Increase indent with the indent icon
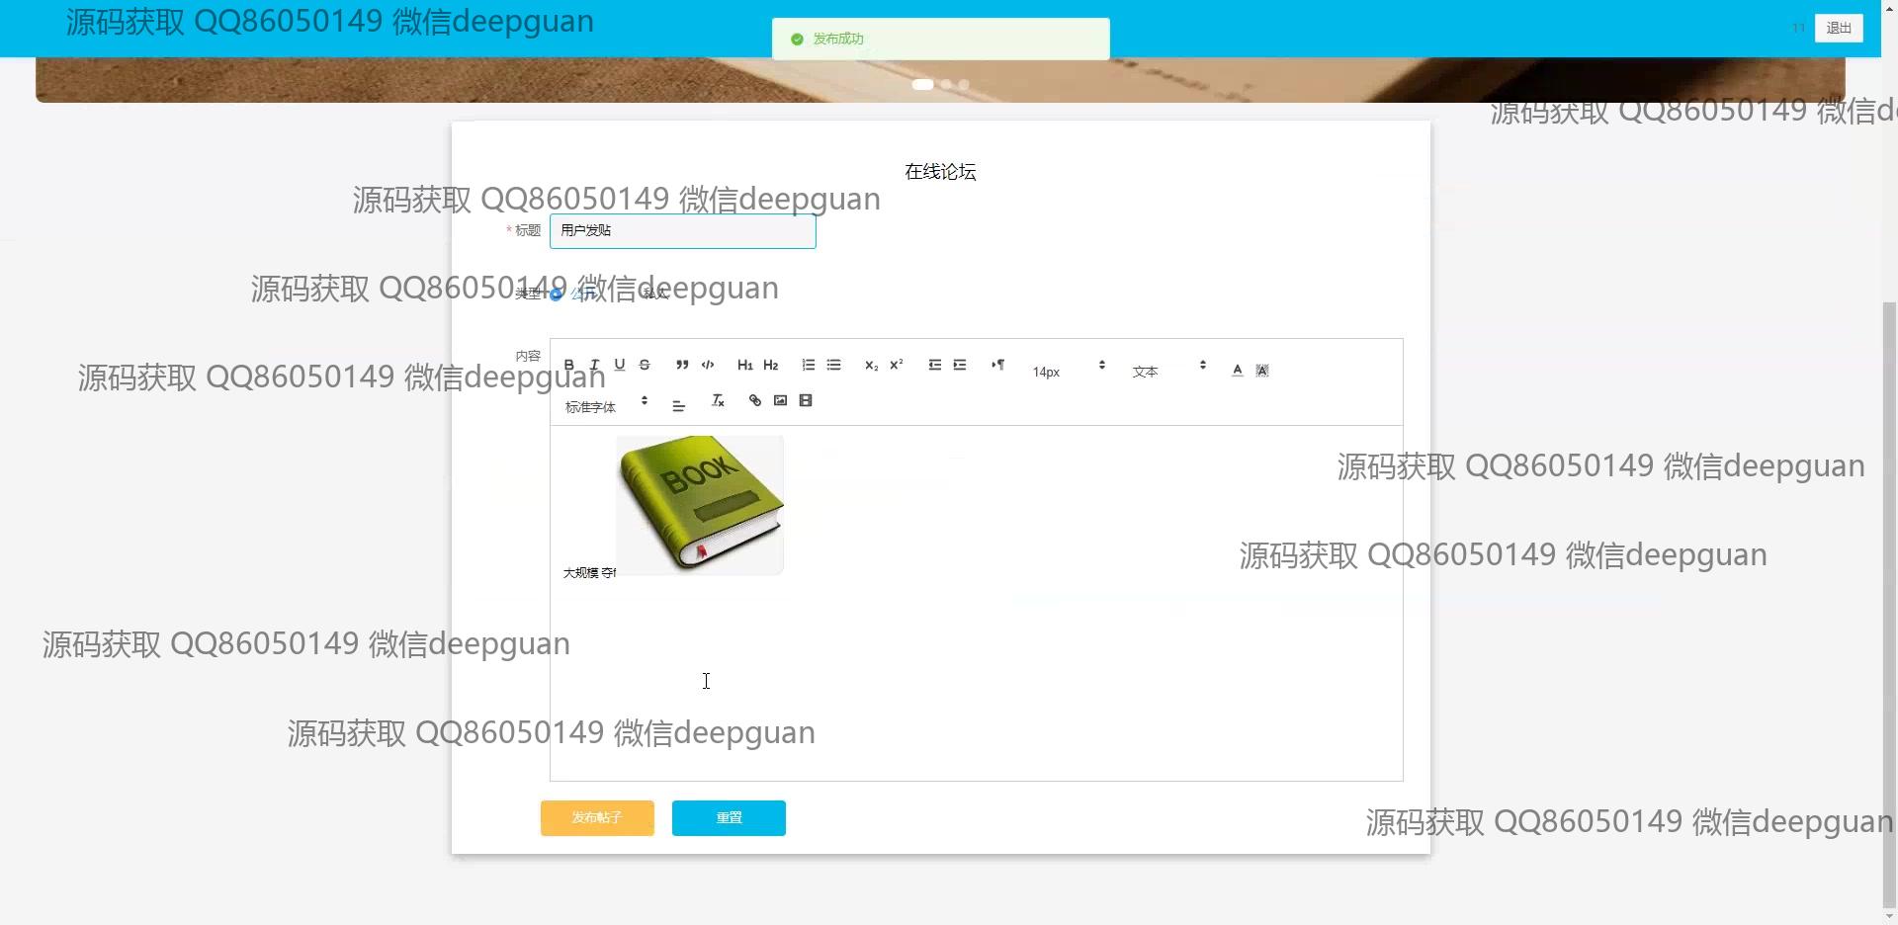Screen dimensions: 1898x925 click(x=960, y=365)
